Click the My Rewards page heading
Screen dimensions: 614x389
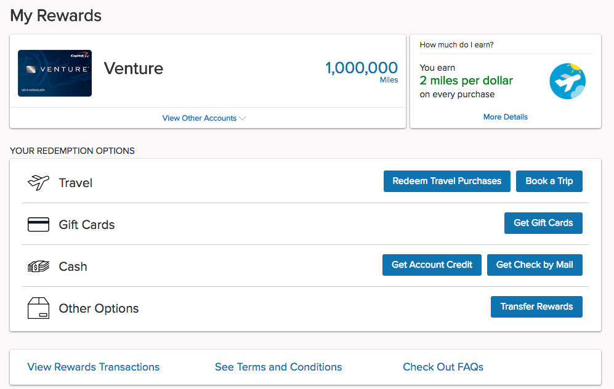coord(55,16)
